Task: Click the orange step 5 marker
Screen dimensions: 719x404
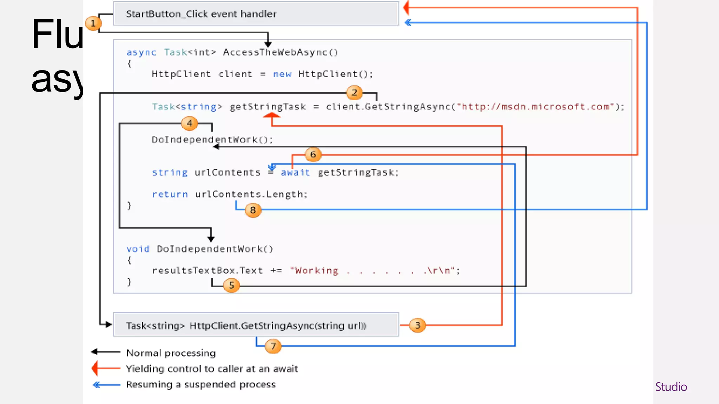Action: 231,285
